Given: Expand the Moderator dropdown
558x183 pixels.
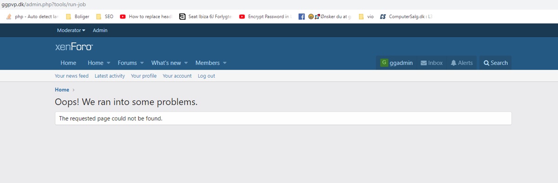Looking at the screenshot, I should (71, 30).
